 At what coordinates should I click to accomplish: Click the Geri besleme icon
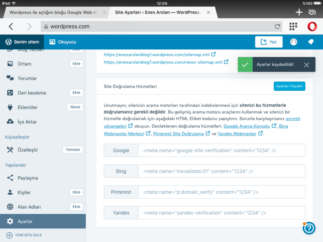[x=10, y=92]
